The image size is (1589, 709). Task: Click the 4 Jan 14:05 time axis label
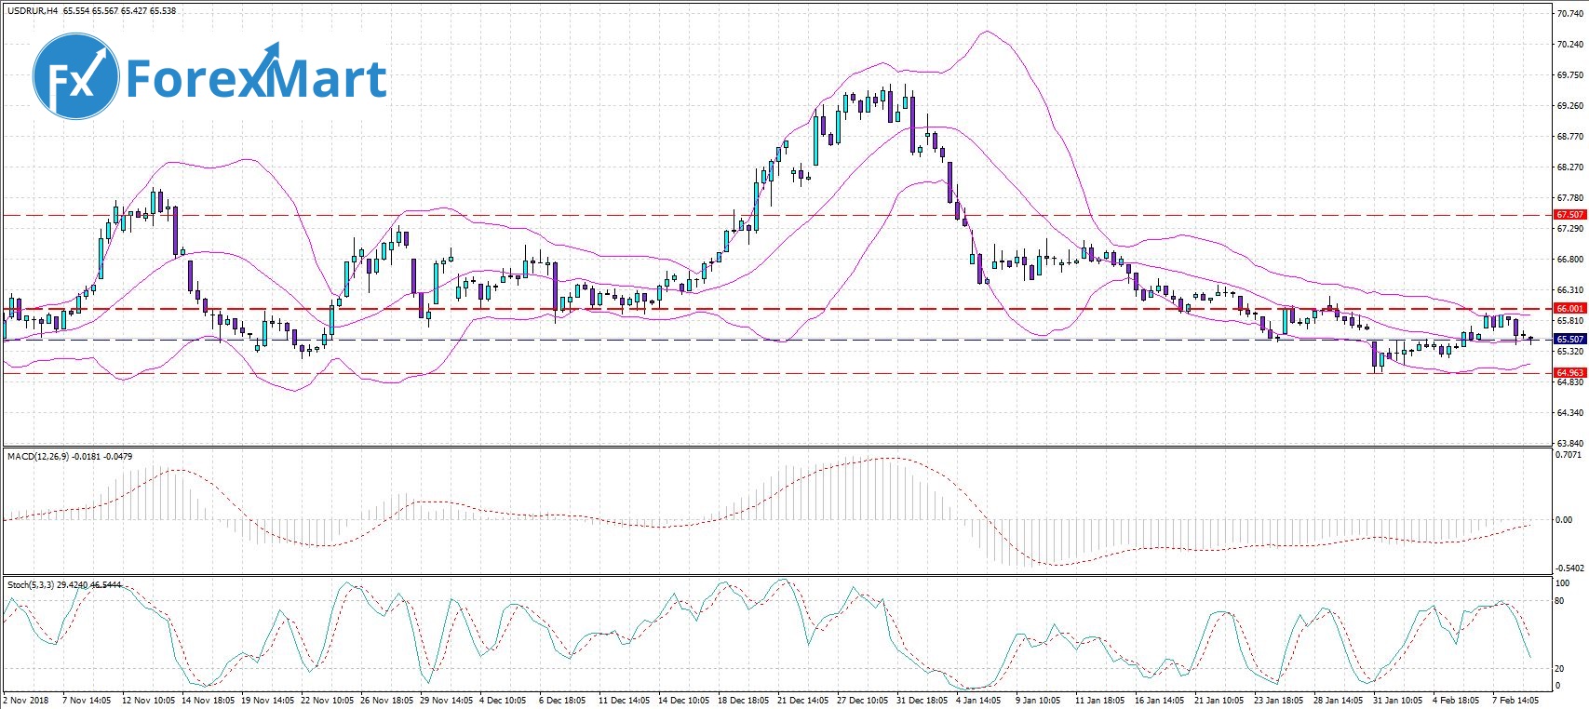point(978,700)
